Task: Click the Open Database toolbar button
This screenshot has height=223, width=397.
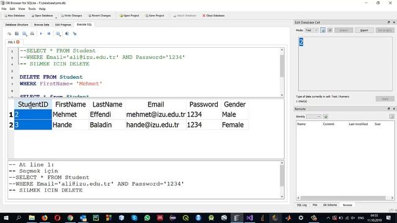Action: [42, 15]
